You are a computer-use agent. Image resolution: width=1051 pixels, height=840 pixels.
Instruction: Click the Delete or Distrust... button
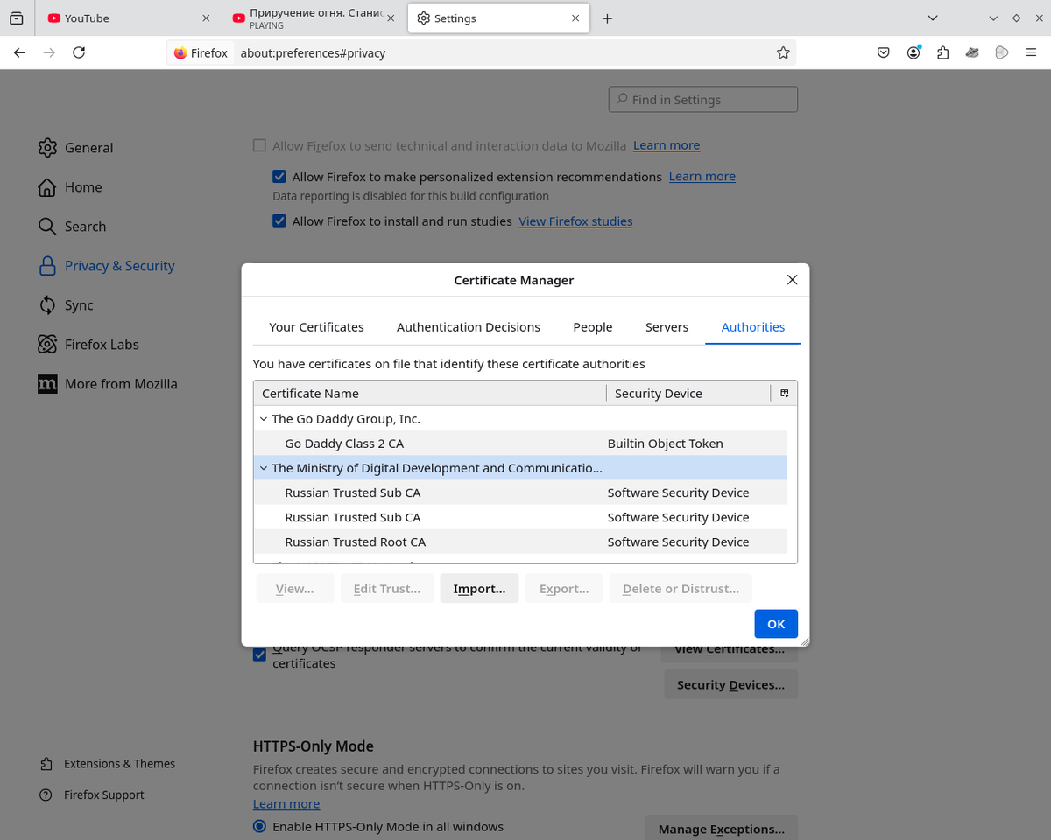click(681, 589)
